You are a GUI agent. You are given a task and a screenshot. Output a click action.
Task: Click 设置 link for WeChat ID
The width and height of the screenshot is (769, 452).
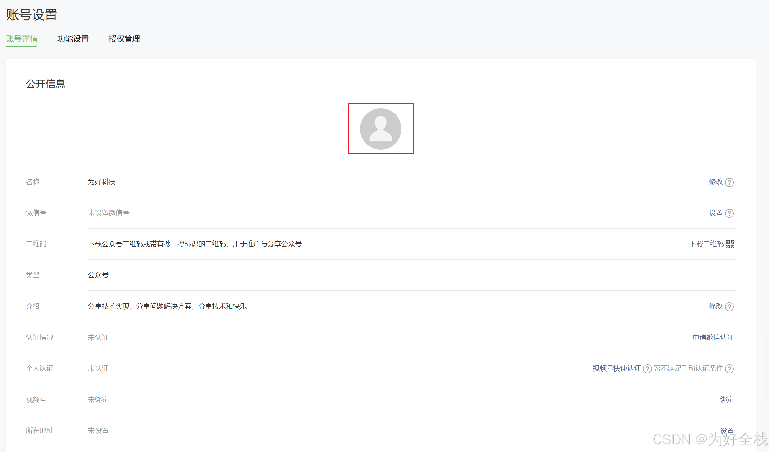point(716,213)
